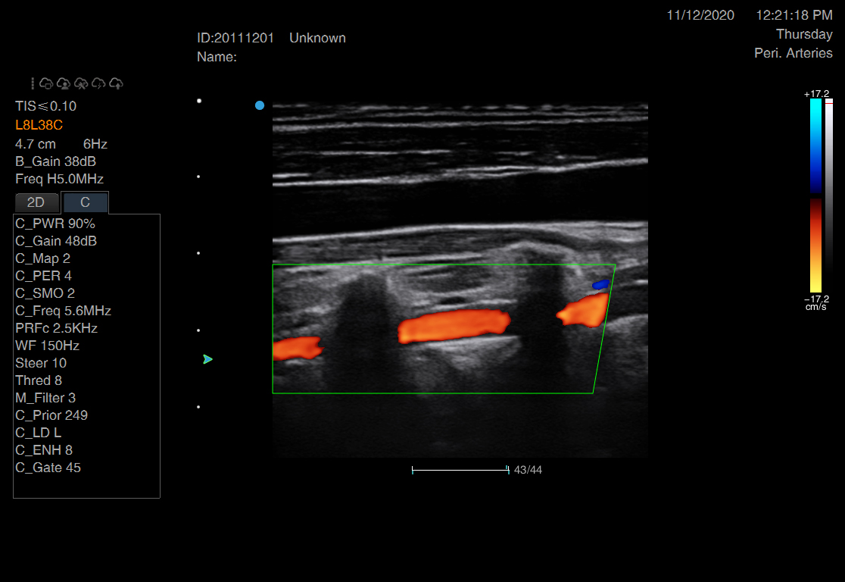The width and height of the screenshot is (845, 582).
Task: Click the Name field in header
Action: pyautogui.click(x=217, y=57)
